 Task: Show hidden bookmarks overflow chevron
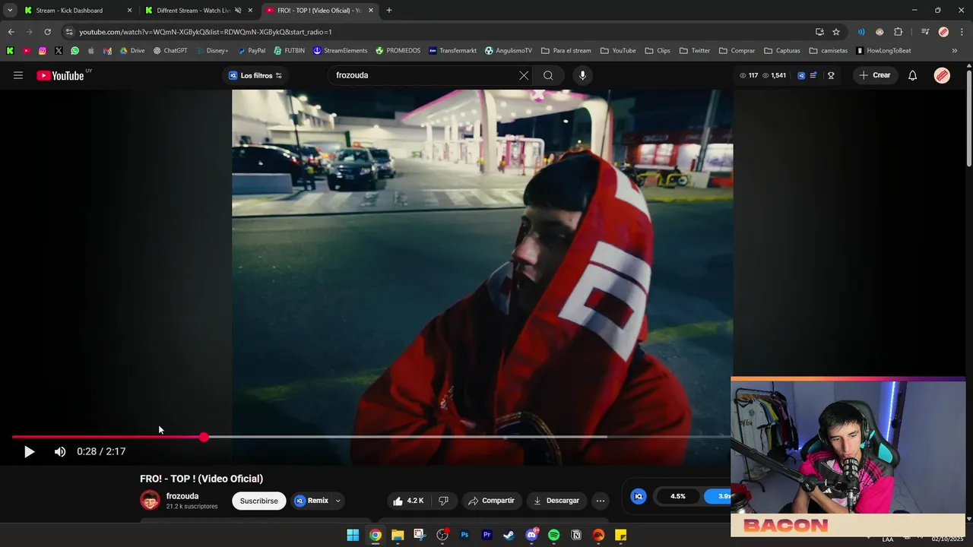(955, 51)
